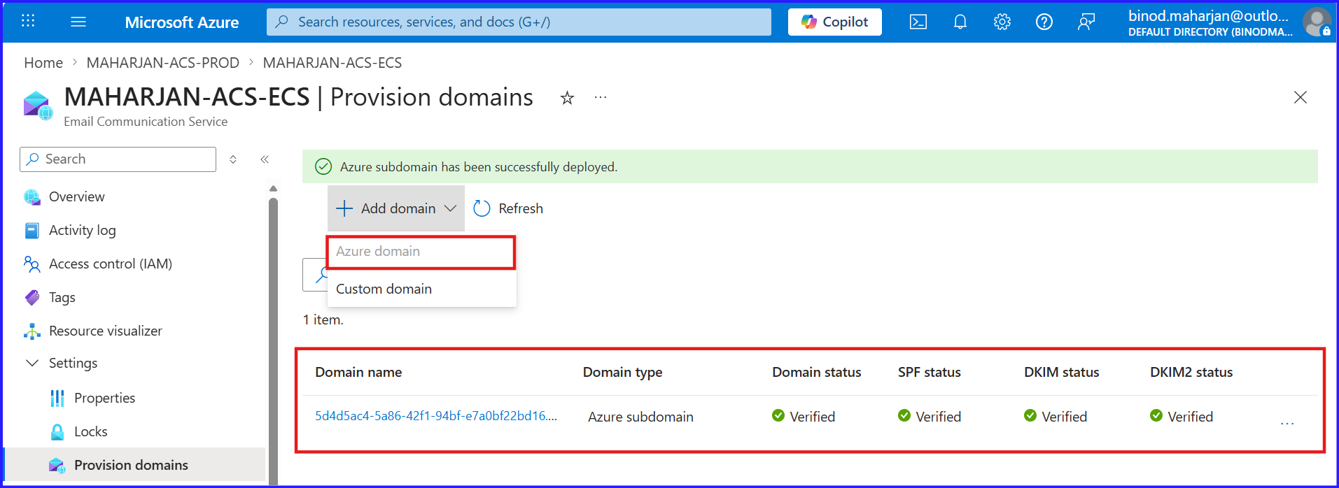1339x488 pixels.
Task: Open the 5d4d5ac4 domain name link
Action: coord(436,416)
